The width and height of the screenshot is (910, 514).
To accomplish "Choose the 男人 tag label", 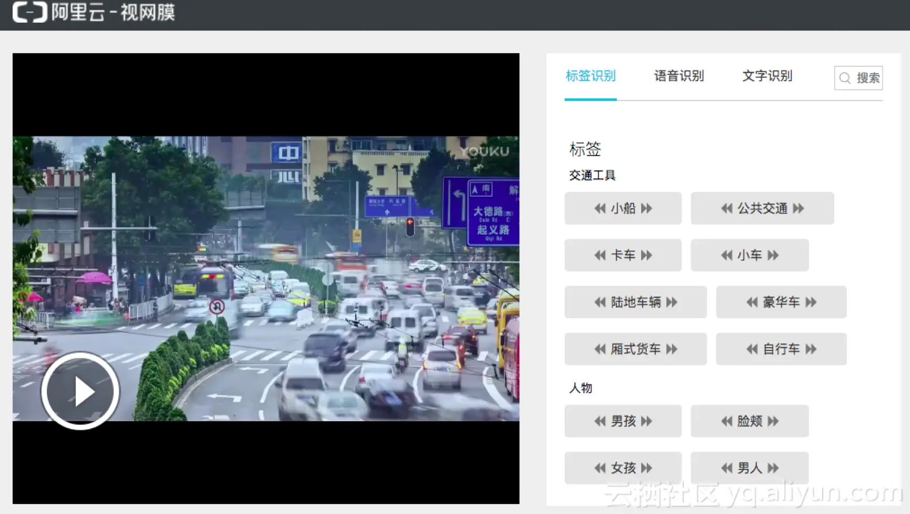I will [x=750, y=468].
